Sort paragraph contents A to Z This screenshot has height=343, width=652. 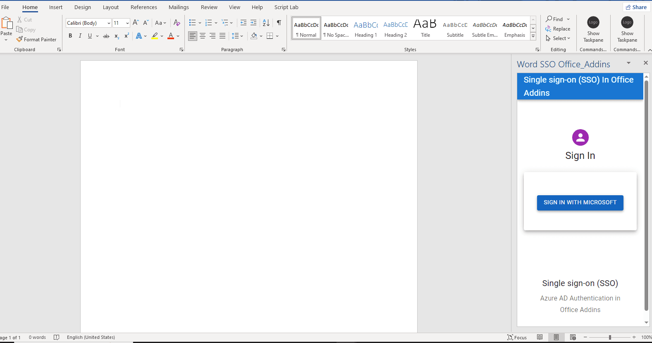coord(266,23)
